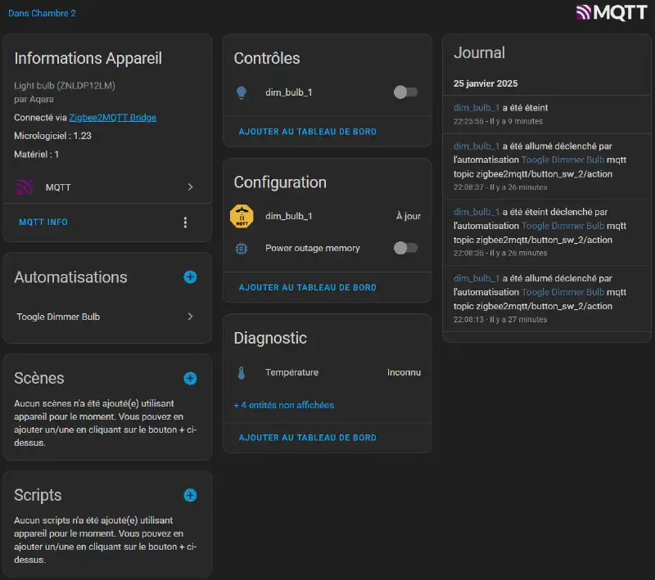Open the Zigbee2MQTT Bridge link
Viewport: 655px width, 580px height.
[x=112, y=118]
